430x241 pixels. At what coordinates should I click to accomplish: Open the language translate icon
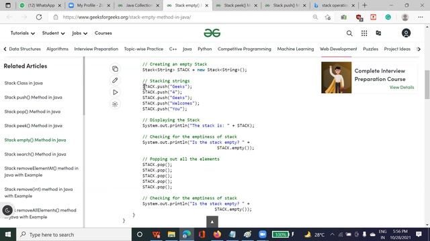click(378, 33)
